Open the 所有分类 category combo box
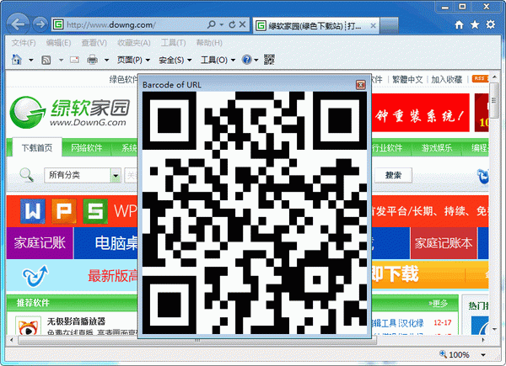This screenshot has height=366, width=506. tap(83, 175)
